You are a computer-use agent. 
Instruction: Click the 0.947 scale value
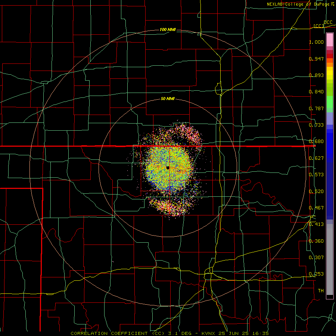coord(316,59)
